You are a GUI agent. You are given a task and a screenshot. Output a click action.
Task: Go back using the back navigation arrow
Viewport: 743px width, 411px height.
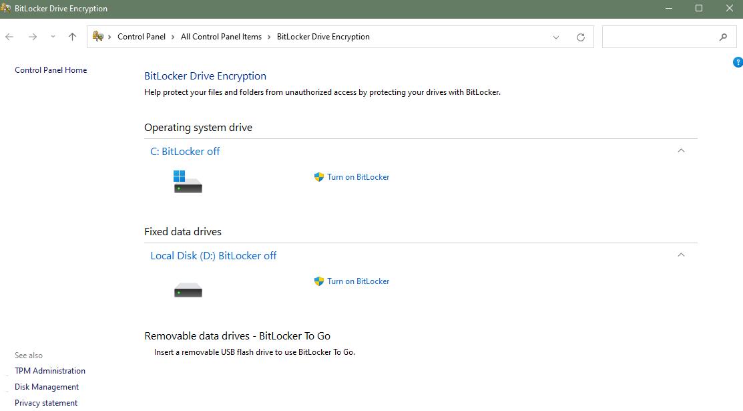9,37
